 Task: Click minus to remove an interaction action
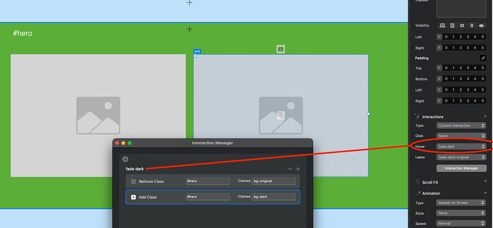point(290,169)
